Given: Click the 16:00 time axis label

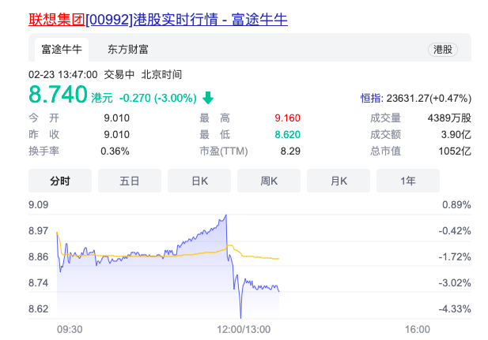Looking at the screenshot, I should pyautogui.click(x=418, y=330).
